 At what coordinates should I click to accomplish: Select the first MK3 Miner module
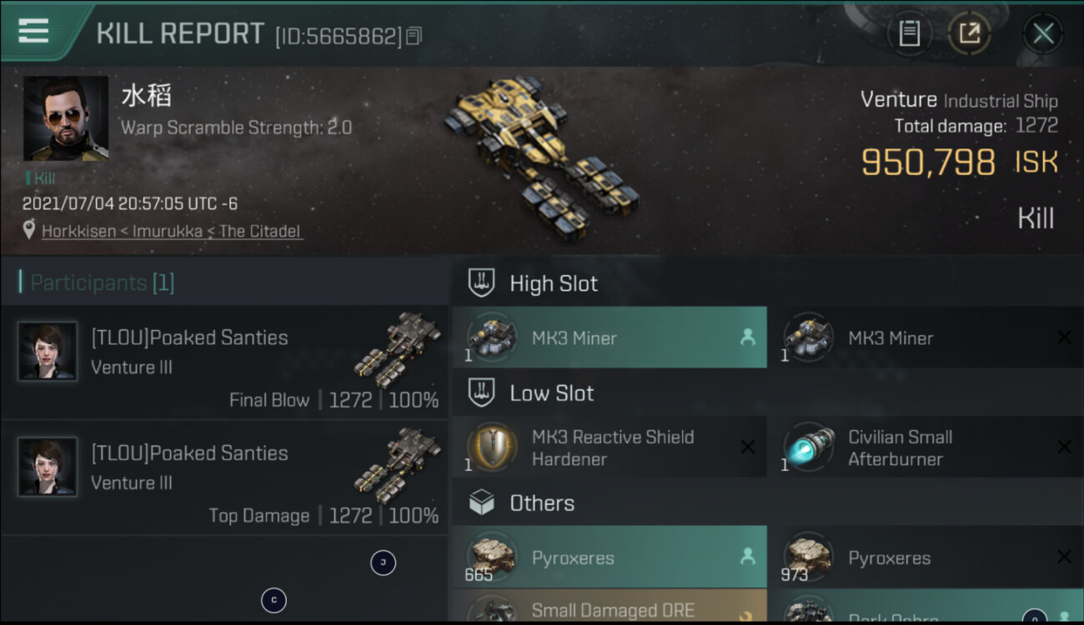click(610, 337)
